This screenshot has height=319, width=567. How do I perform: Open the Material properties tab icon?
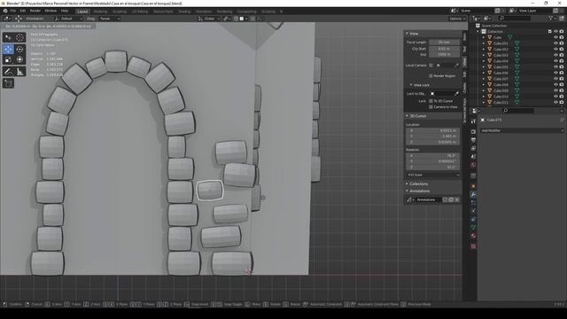(473, 236)
